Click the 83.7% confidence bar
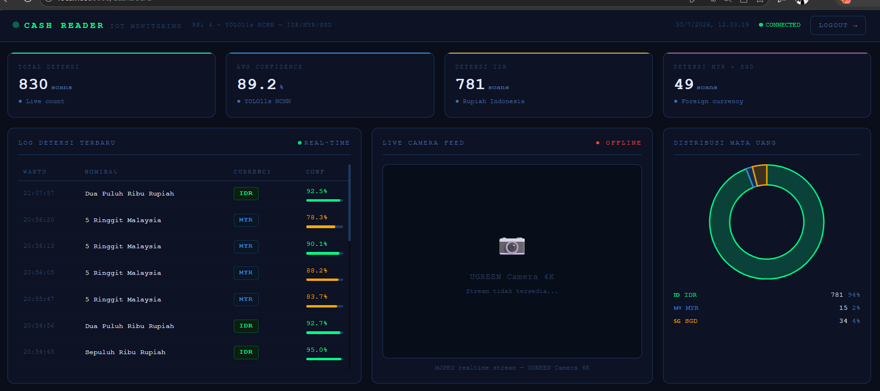This screenshot has width=880, height=391. 325,306
